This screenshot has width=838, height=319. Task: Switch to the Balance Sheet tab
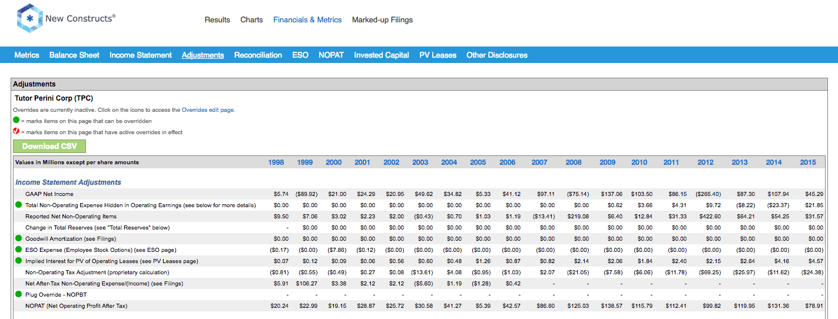(74, 55)
